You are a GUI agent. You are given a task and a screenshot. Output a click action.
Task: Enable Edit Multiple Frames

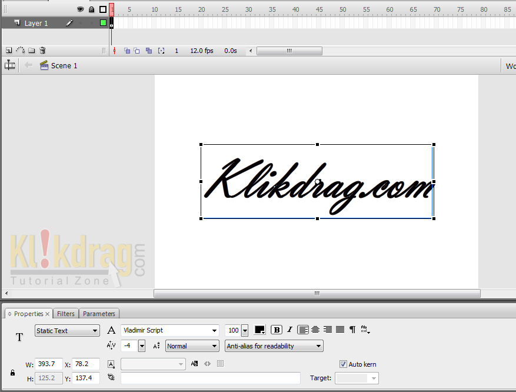pyautogui.click(x=149, y=51)
